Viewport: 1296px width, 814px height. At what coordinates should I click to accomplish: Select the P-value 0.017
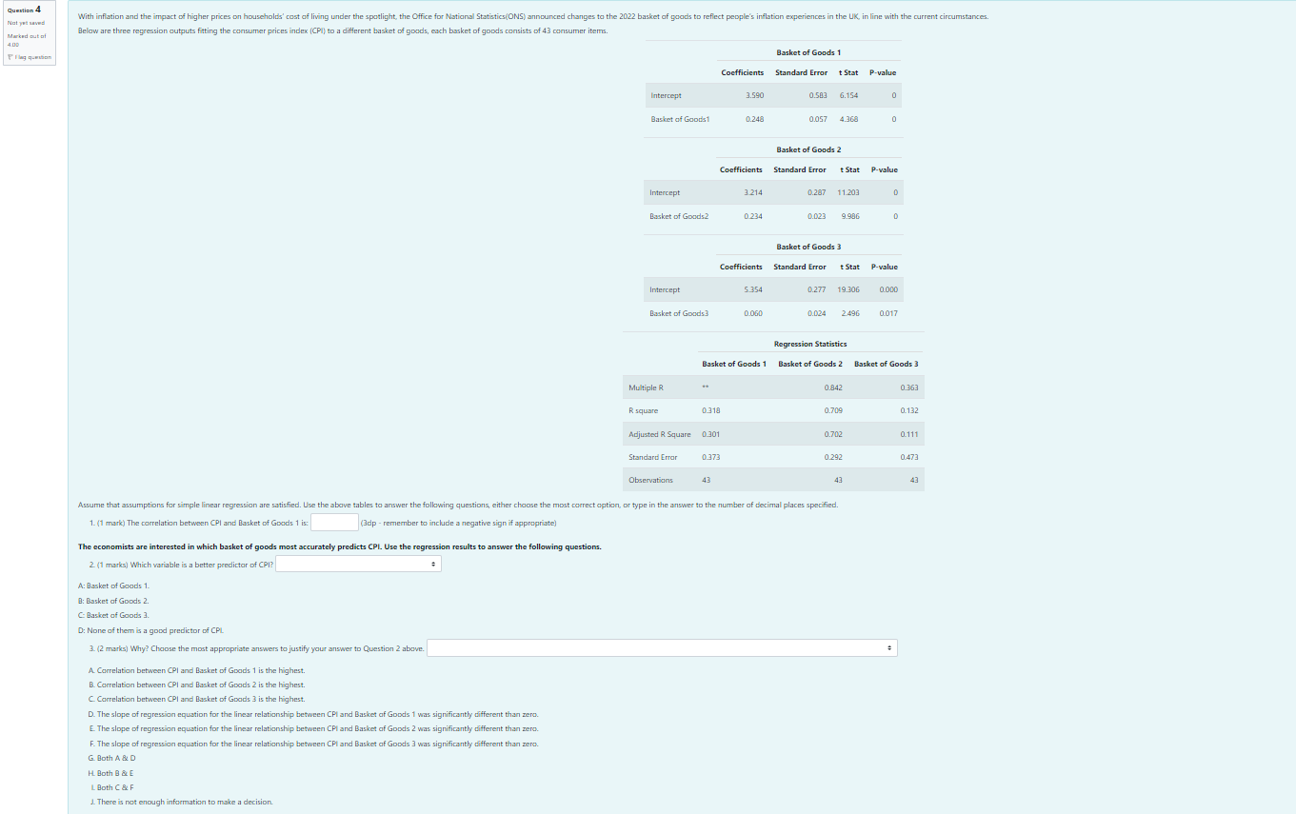(x=888, y=313)
